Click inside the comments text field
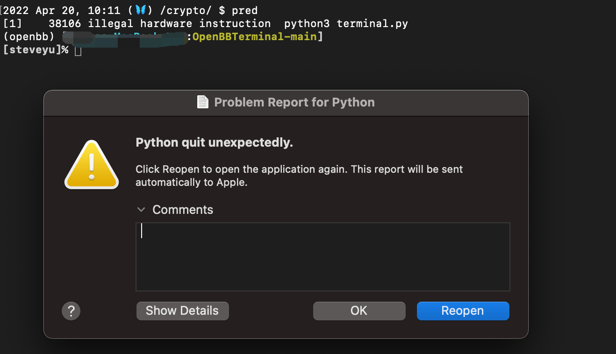This screenshot has width=616, height=354. click(x=322, y=256)
